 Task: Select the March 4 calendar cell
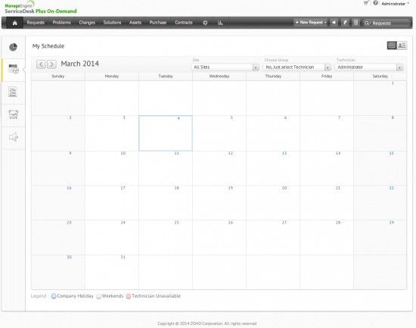(166, 133)
